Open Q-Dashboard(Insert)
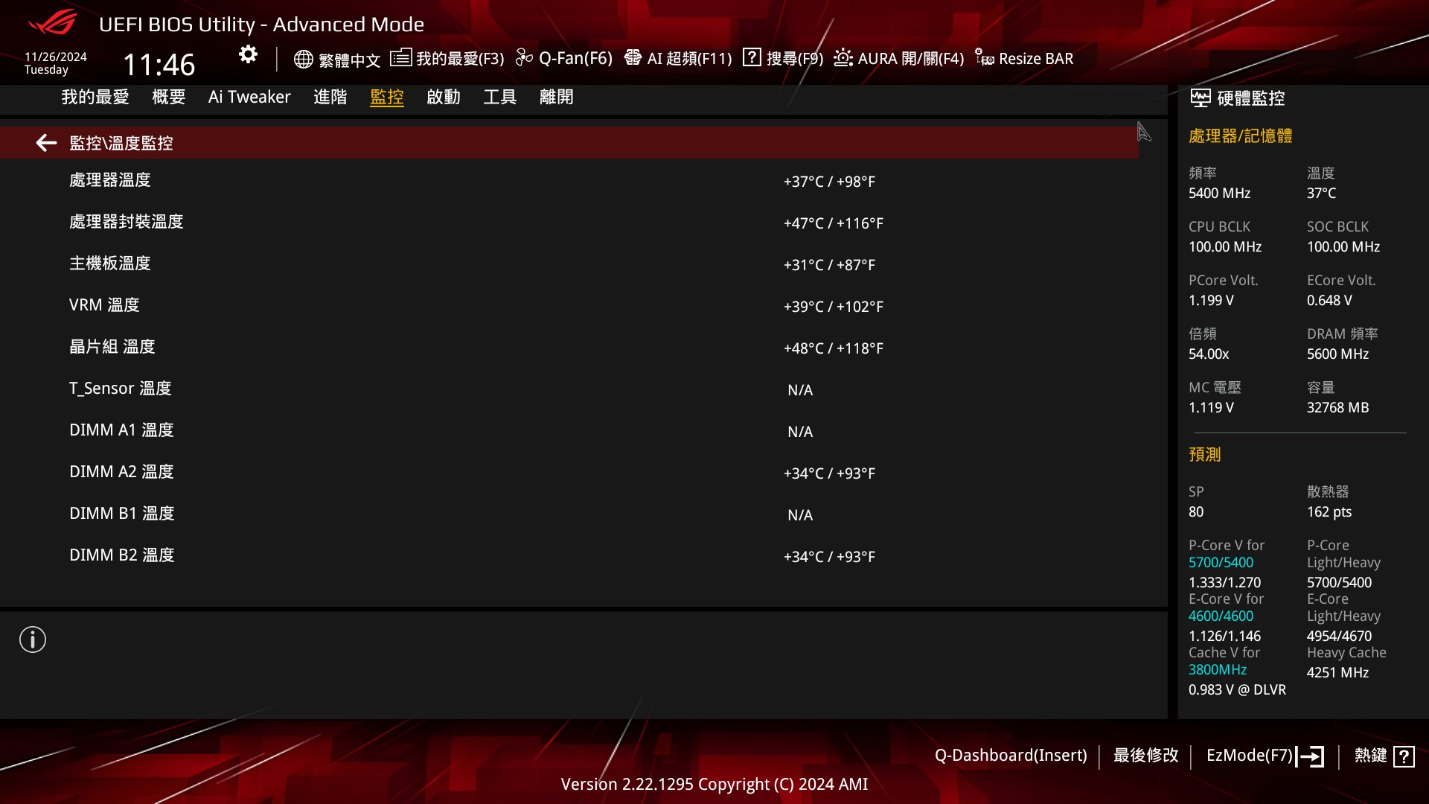Screen dimensions: 1429x804 click(x=1011, y=756)
